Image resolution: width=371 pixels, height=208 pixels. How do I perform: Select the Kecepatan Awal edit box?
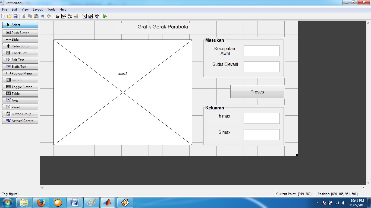tap(261, 51)
